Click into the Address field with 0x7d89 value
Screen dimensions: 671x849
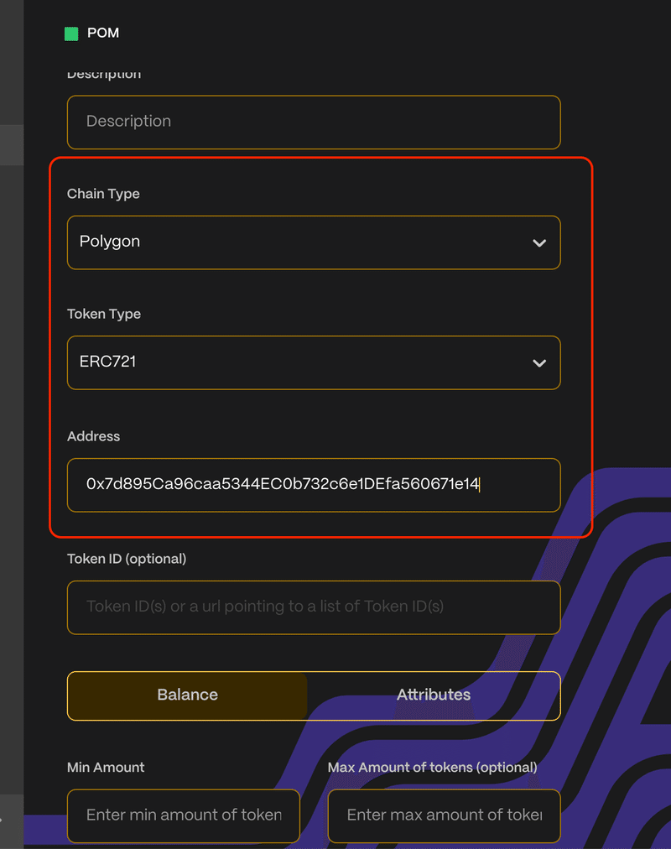click(x=314, y=485)
